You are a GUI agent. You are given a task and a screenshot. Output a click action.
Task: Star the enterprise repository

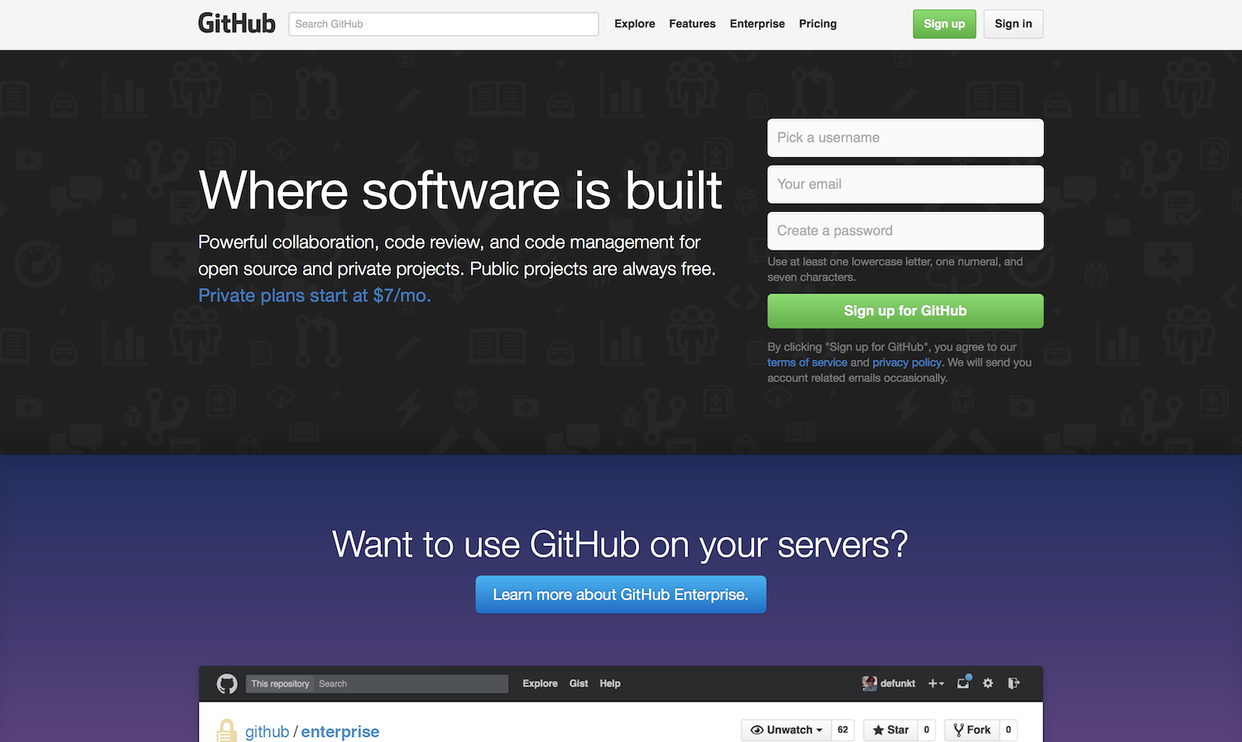click(x=889, y=730)
